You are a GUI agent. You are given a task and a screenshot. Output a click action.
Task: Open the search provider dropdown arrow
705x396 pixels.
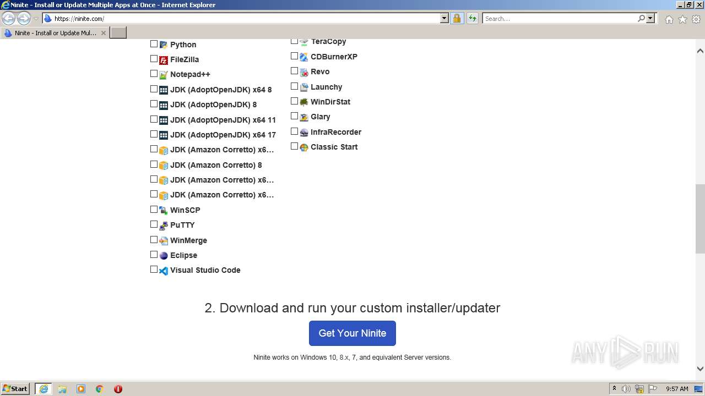click(650, 18)
